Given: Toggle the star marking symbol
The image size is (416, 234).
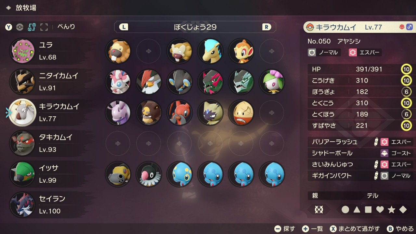Looking at the screenshot, I should coord(391,210).
